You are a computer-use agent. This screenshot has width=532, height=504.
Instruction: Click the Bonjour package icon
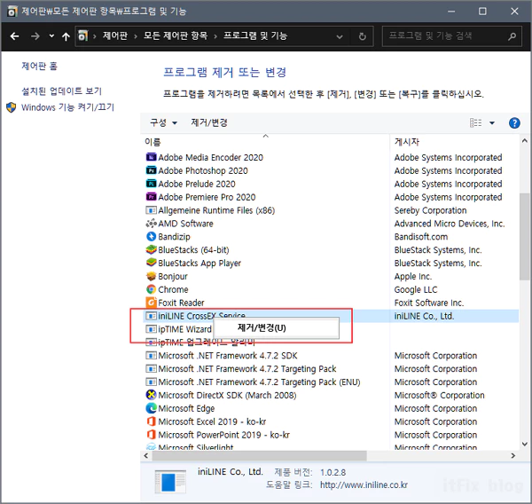point(151,276)
